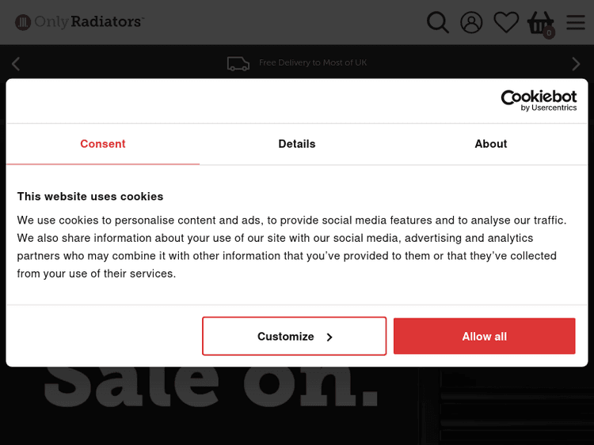Select the Consent tab

click(103, 144)
